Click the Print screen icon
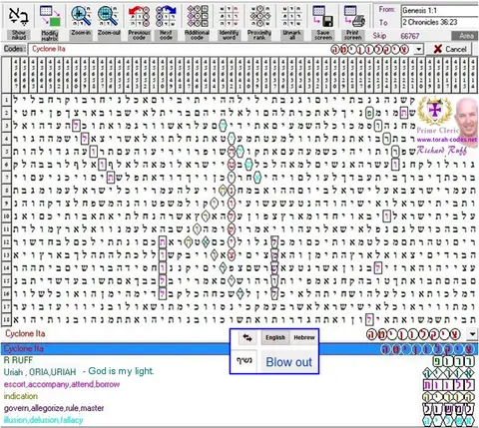Image resolution: width=479 pixels, height=428 pixels. [353, 17]
